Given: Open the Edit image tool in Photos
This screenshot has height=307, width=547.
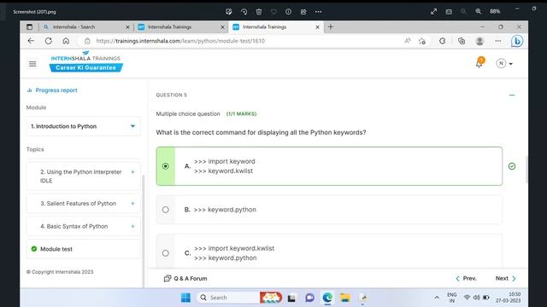Looking at the screenshot, I should pyautogui.click(x=229, y=11).
